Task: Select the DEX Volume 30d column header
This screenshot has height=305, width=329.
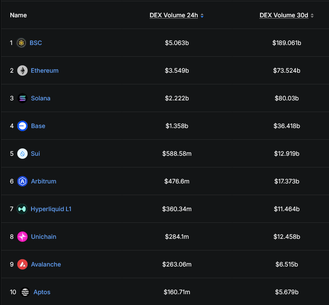Action: point(284,15)
